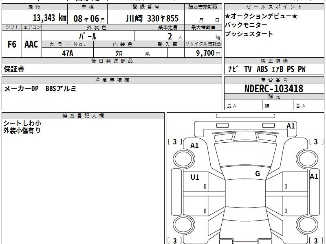Select エアB in genuine equipment

point(278,69)
